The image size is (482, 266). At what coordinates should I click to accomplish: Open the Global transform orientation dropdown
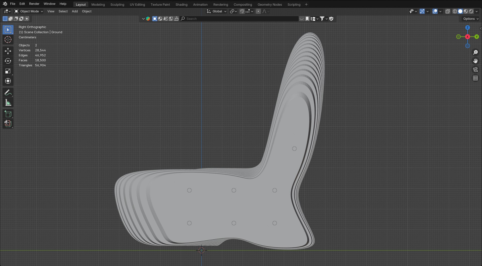[216, 11]
